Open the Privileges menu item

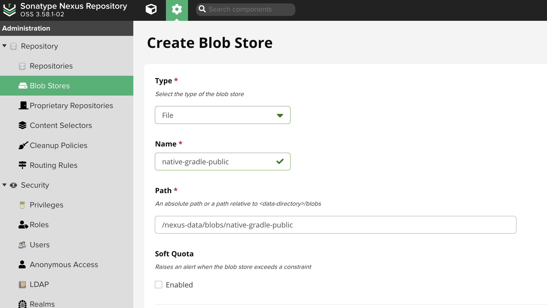(x=46, y=205)
